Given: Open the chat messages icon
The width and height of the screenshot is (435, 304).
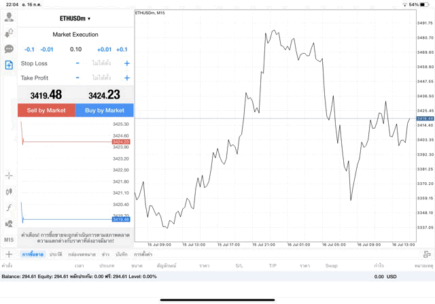Looking at the screenshot, I should coord(9,49).
